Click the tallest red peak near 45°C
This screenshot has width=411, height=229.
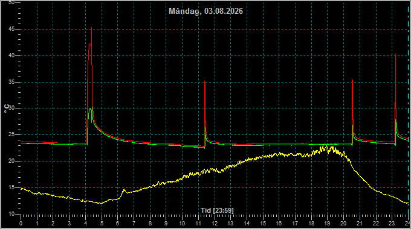click(91, 28)
